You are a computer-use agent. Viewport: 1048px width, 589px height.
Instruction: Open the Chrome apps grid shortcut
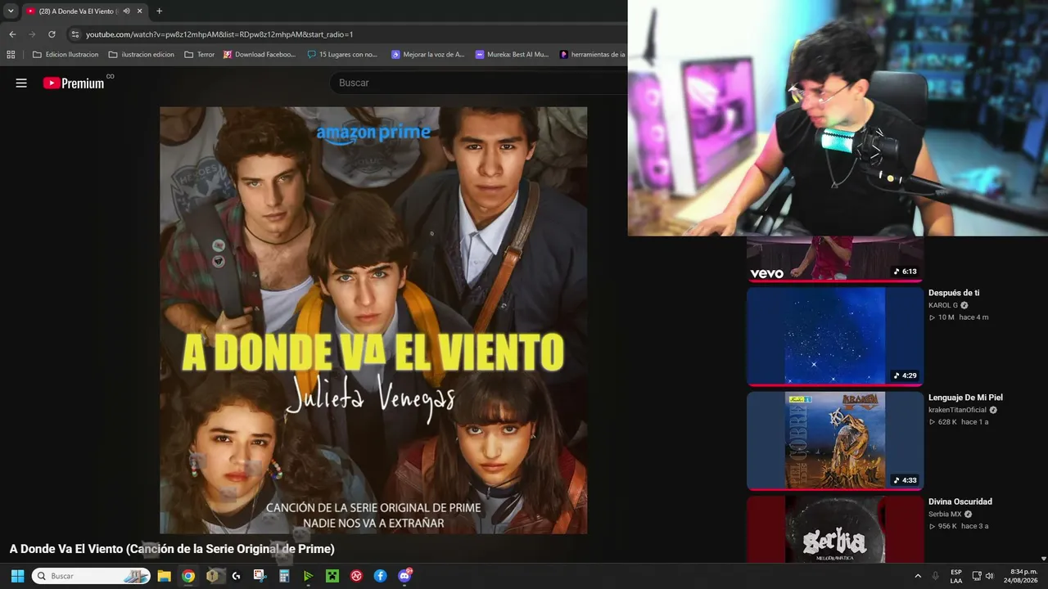(11, 55)
